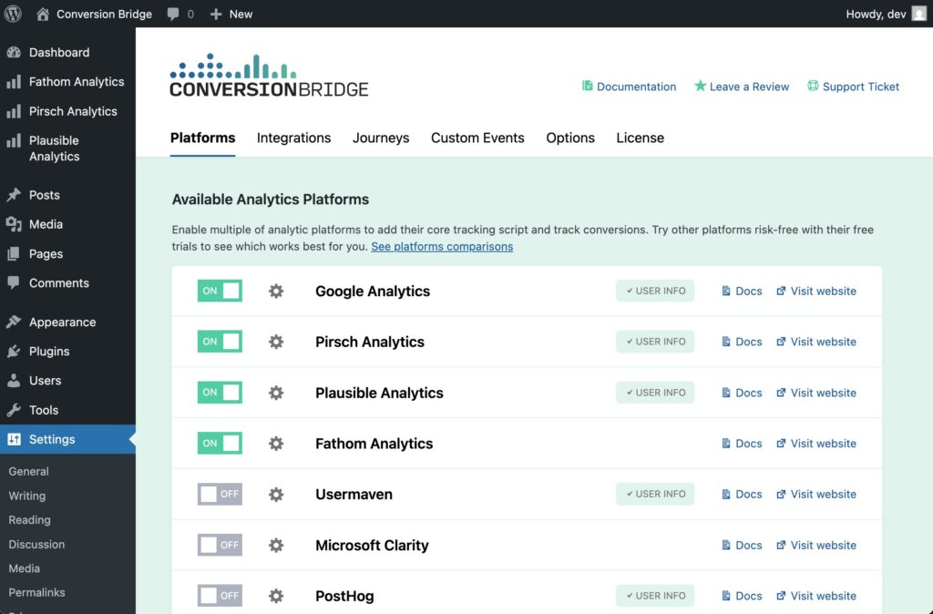Screen dimensions: 933x614
Task: Click See platforms comparisons link
Action: click(x=442, y=246)
